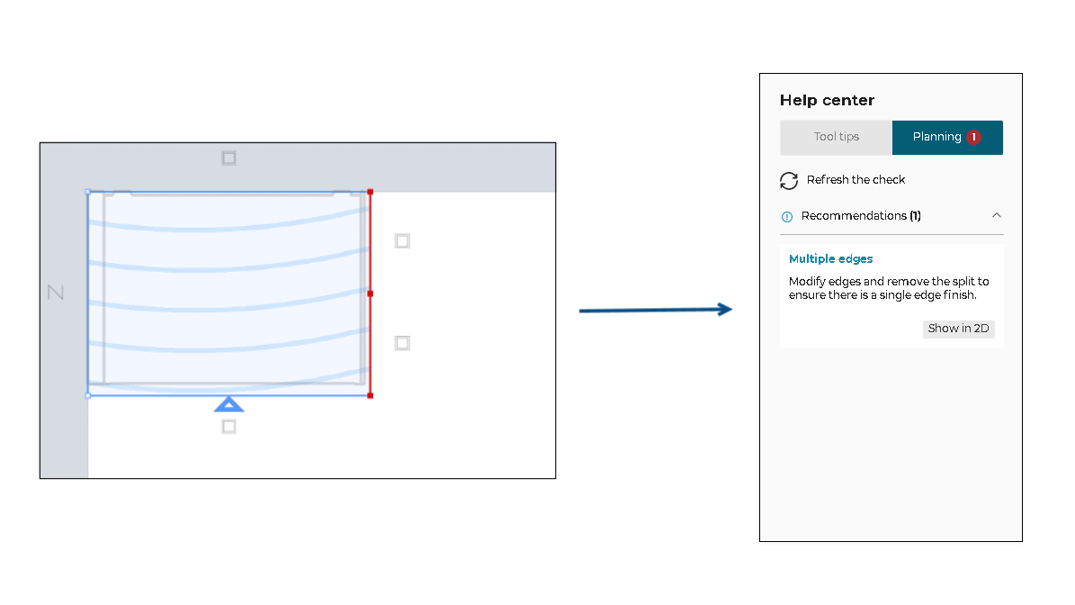Select the upper square handle right of worktop

coord(402,241)
